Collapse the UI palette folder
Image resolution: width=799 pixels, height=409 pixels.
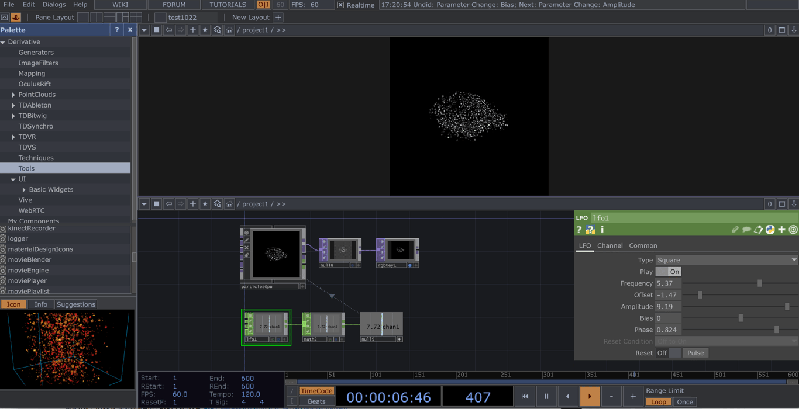(x=13, y=179)
